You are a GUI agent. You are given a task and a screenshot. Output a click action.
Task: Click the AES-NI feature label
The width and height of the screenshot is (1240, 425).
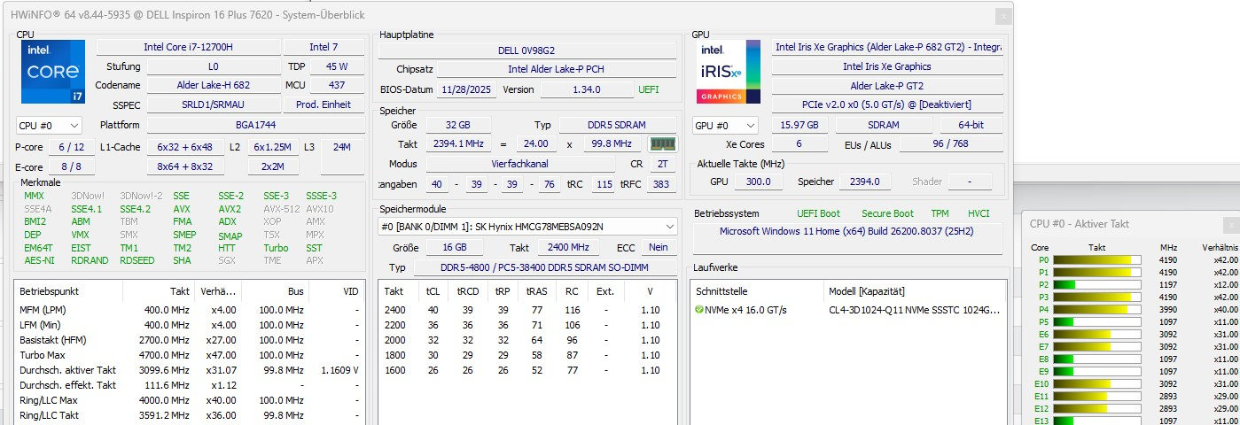pyautogui.click(x=39, y=260)
